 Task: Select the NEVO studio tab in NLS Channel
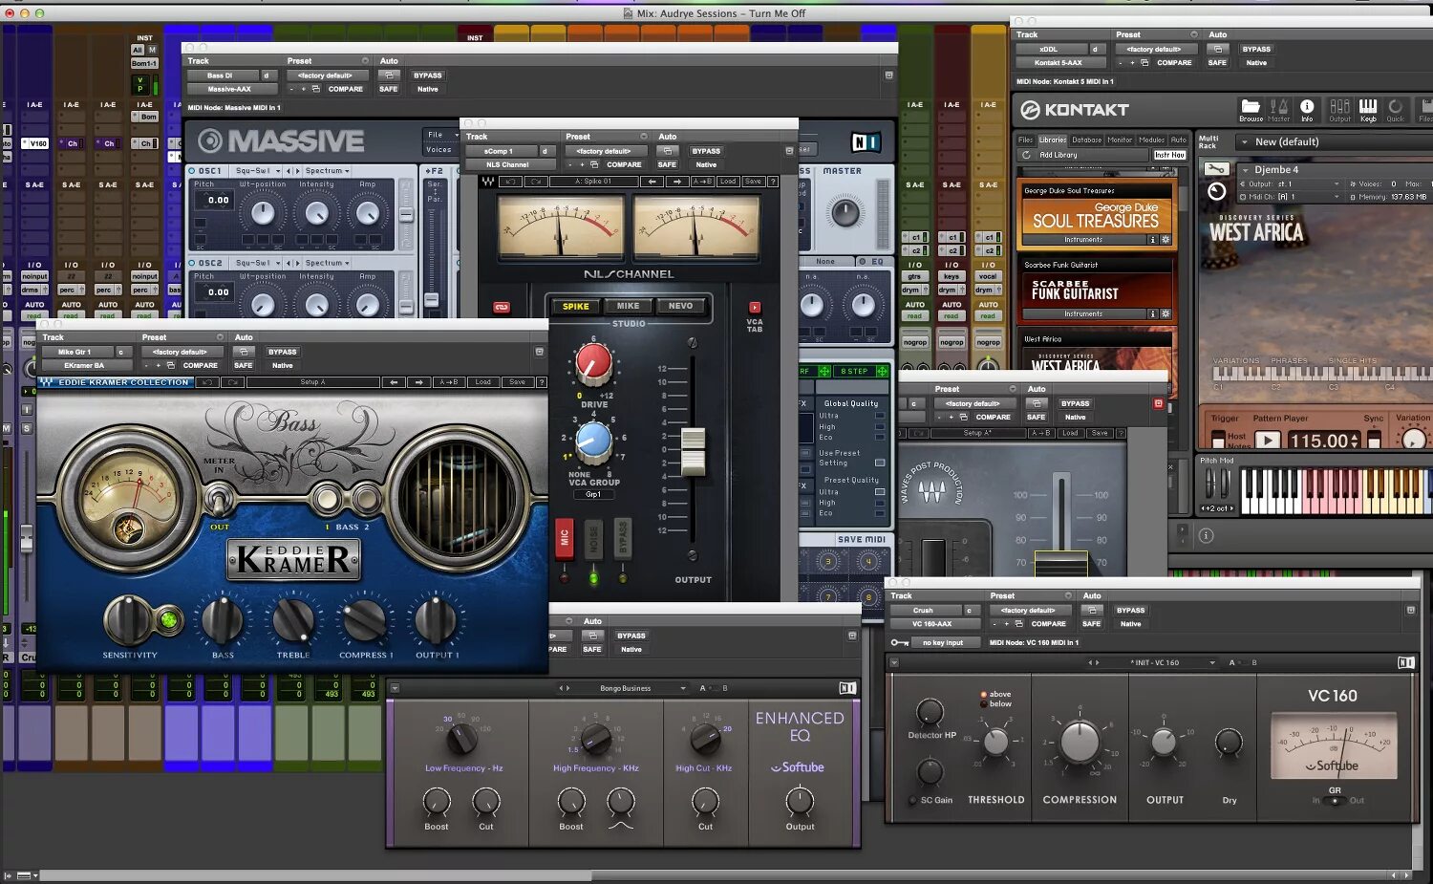click(x=680, y=307)
